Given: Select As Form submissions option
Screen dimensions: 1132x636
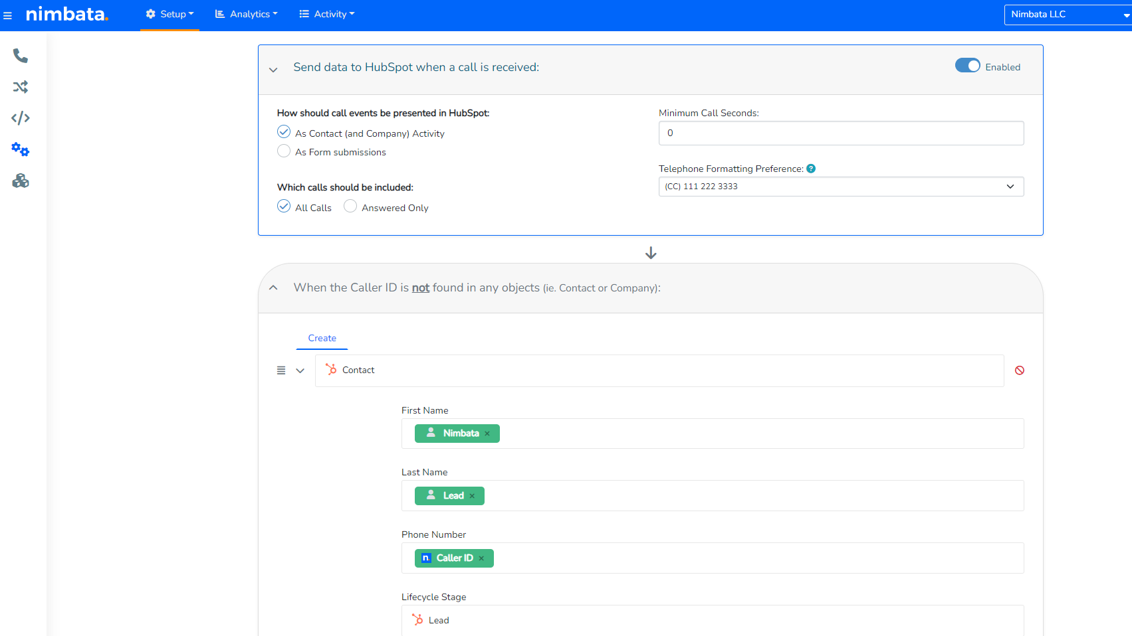Looking at the screenshot, I should 284,151.
